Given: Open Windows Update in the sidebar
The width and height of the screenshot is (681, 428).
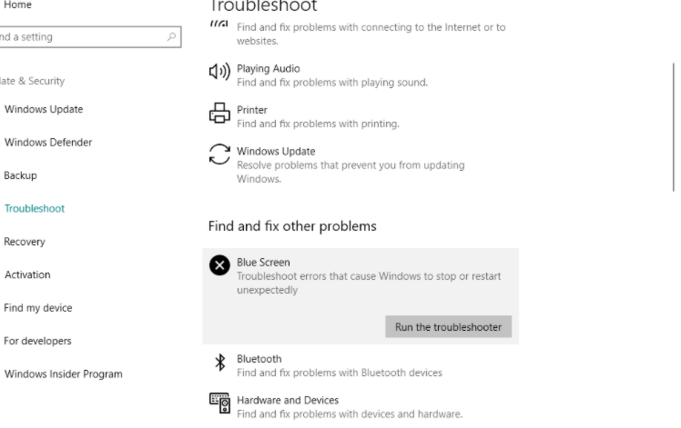Looking at the screenshot, I should pos(44,109).
